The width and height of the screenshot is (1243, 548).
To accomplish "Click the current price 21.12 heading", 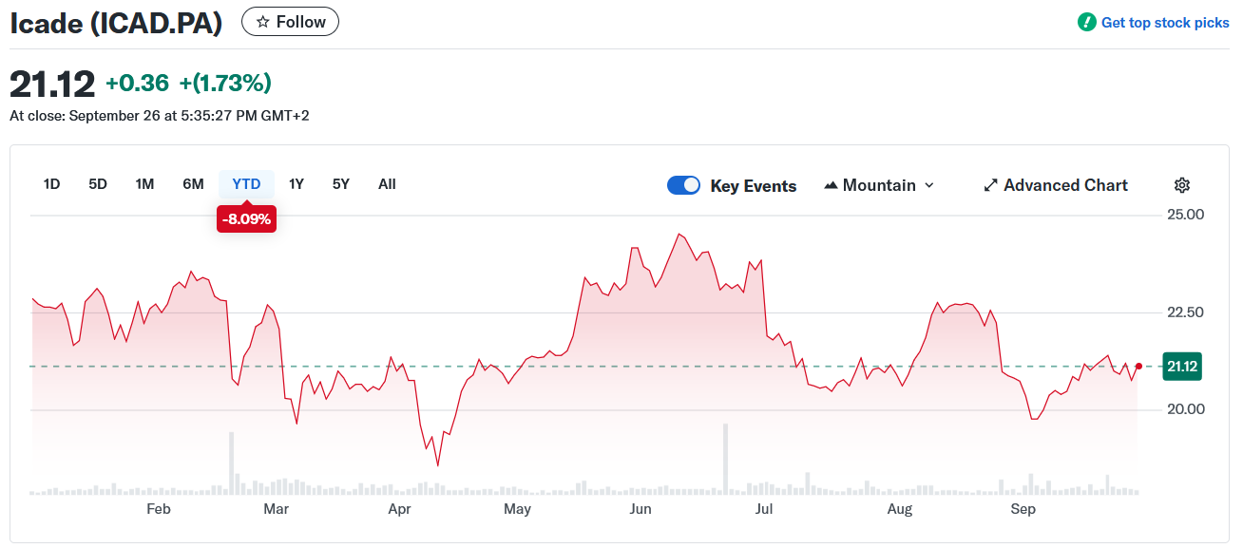I will [52, 85].
